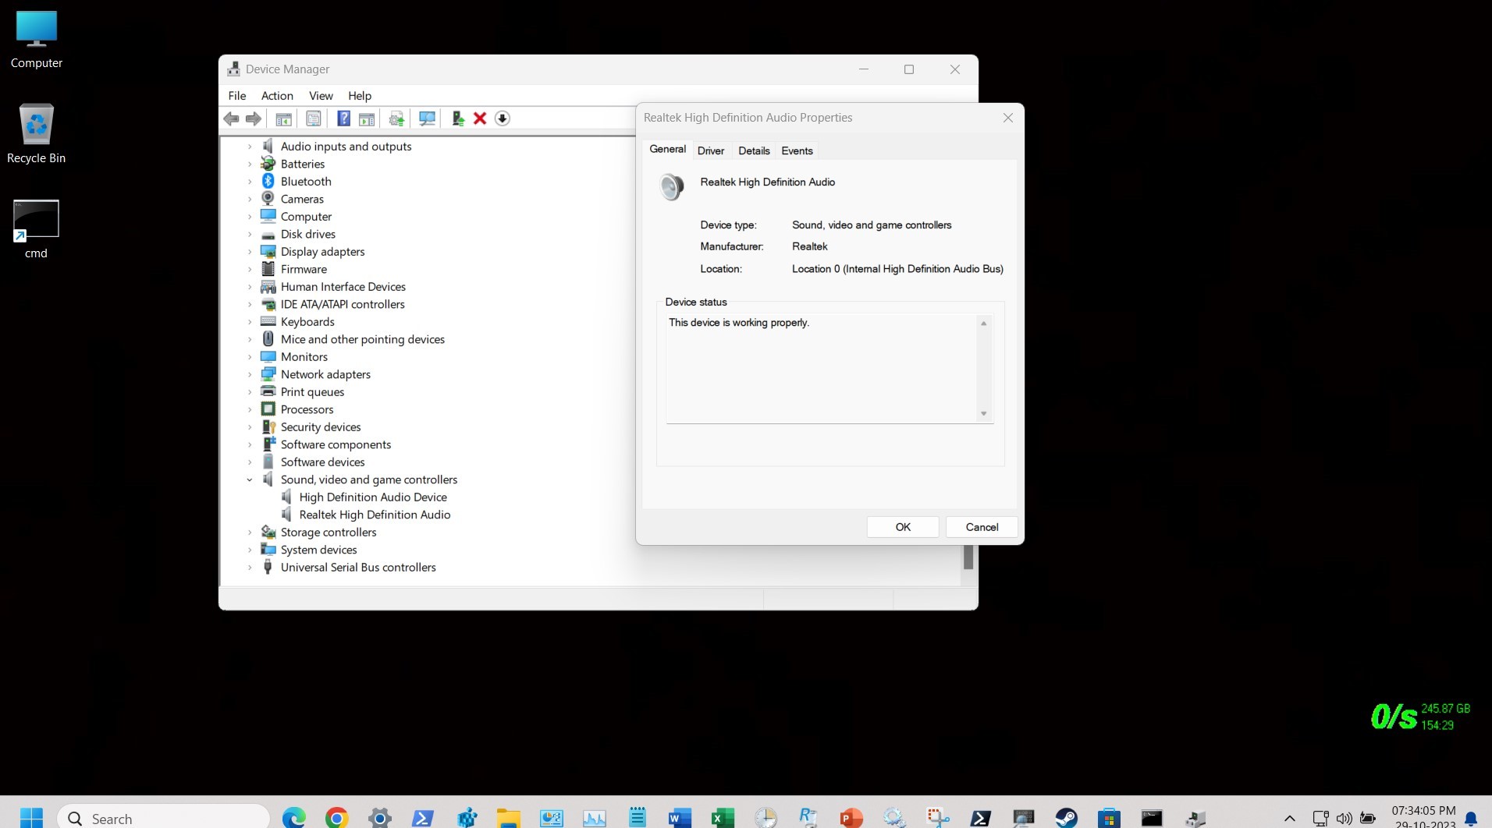Click the red X Uninstall device icon
This screenshot has height=828, width=1492.
pyautogui.click(x=480, y=119)
